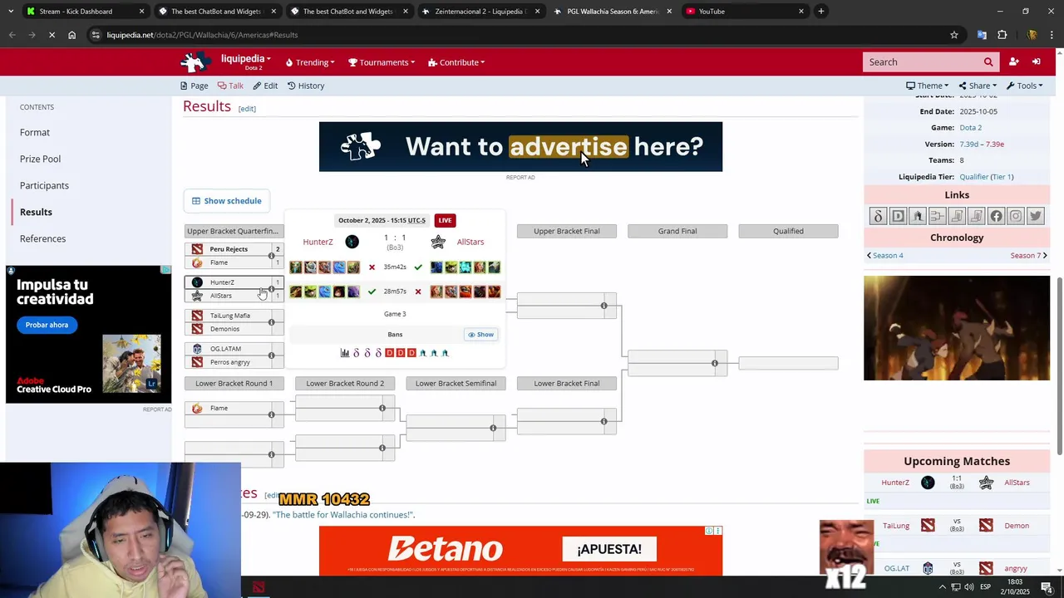Click the AllStars star logo in popup
The height and width of the screenshot is (598, 1064).
pos(438,242)
